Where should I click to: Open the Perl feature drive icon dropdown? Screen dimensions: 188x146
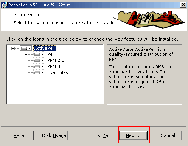(39, 54)
